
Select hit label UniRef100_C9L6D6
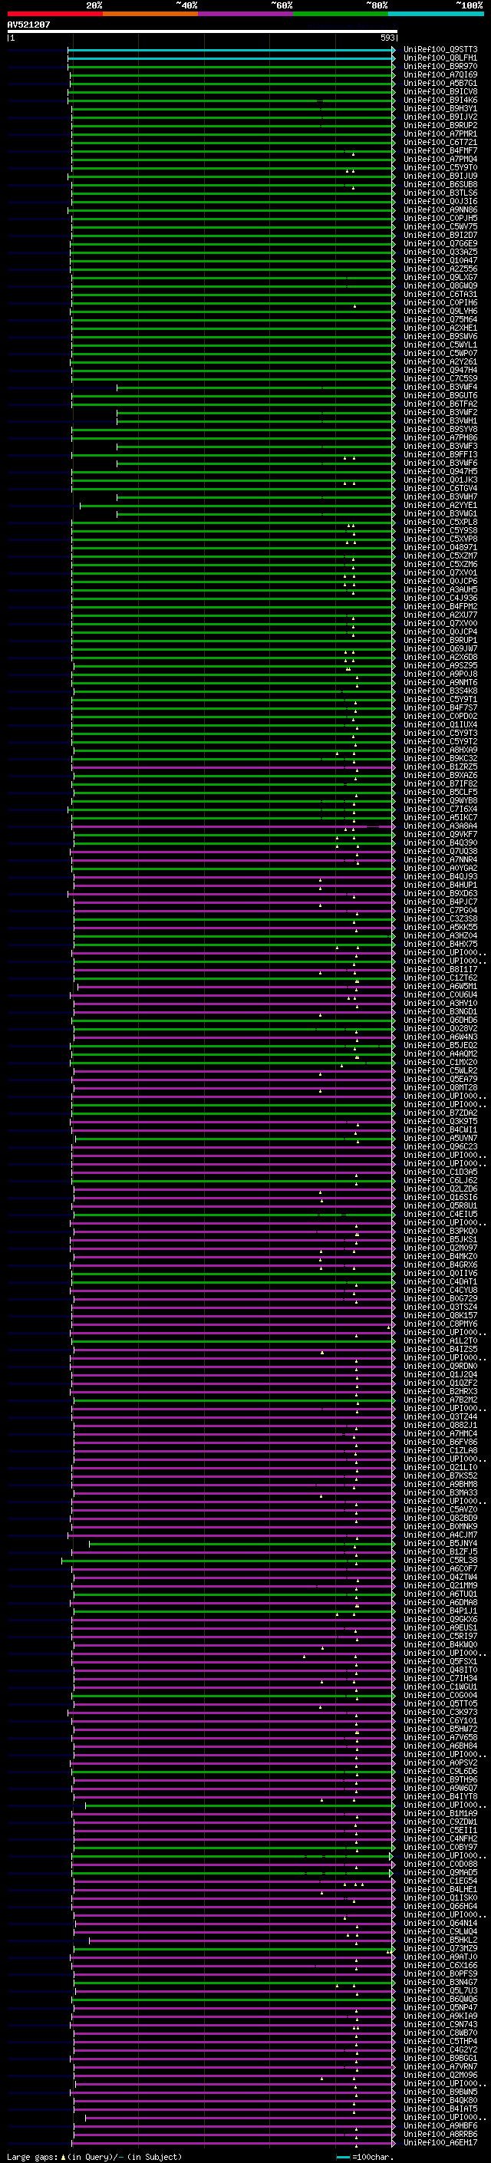[x=440, y=1771]
